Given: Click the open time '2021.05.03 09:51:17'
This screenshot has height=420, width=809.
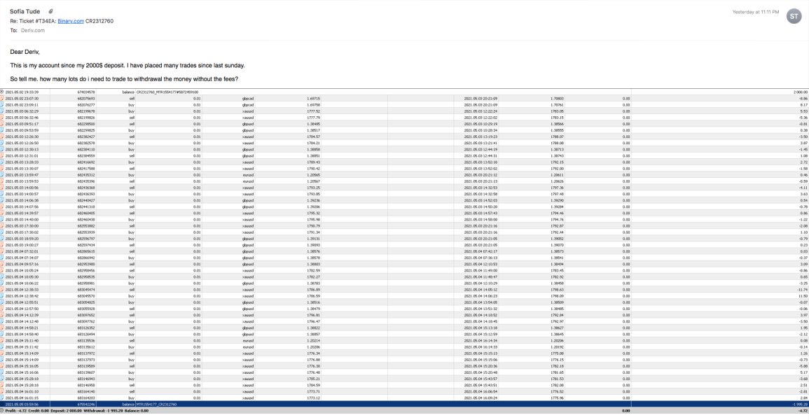Looking at the screenshot, I should pos(22,124).
